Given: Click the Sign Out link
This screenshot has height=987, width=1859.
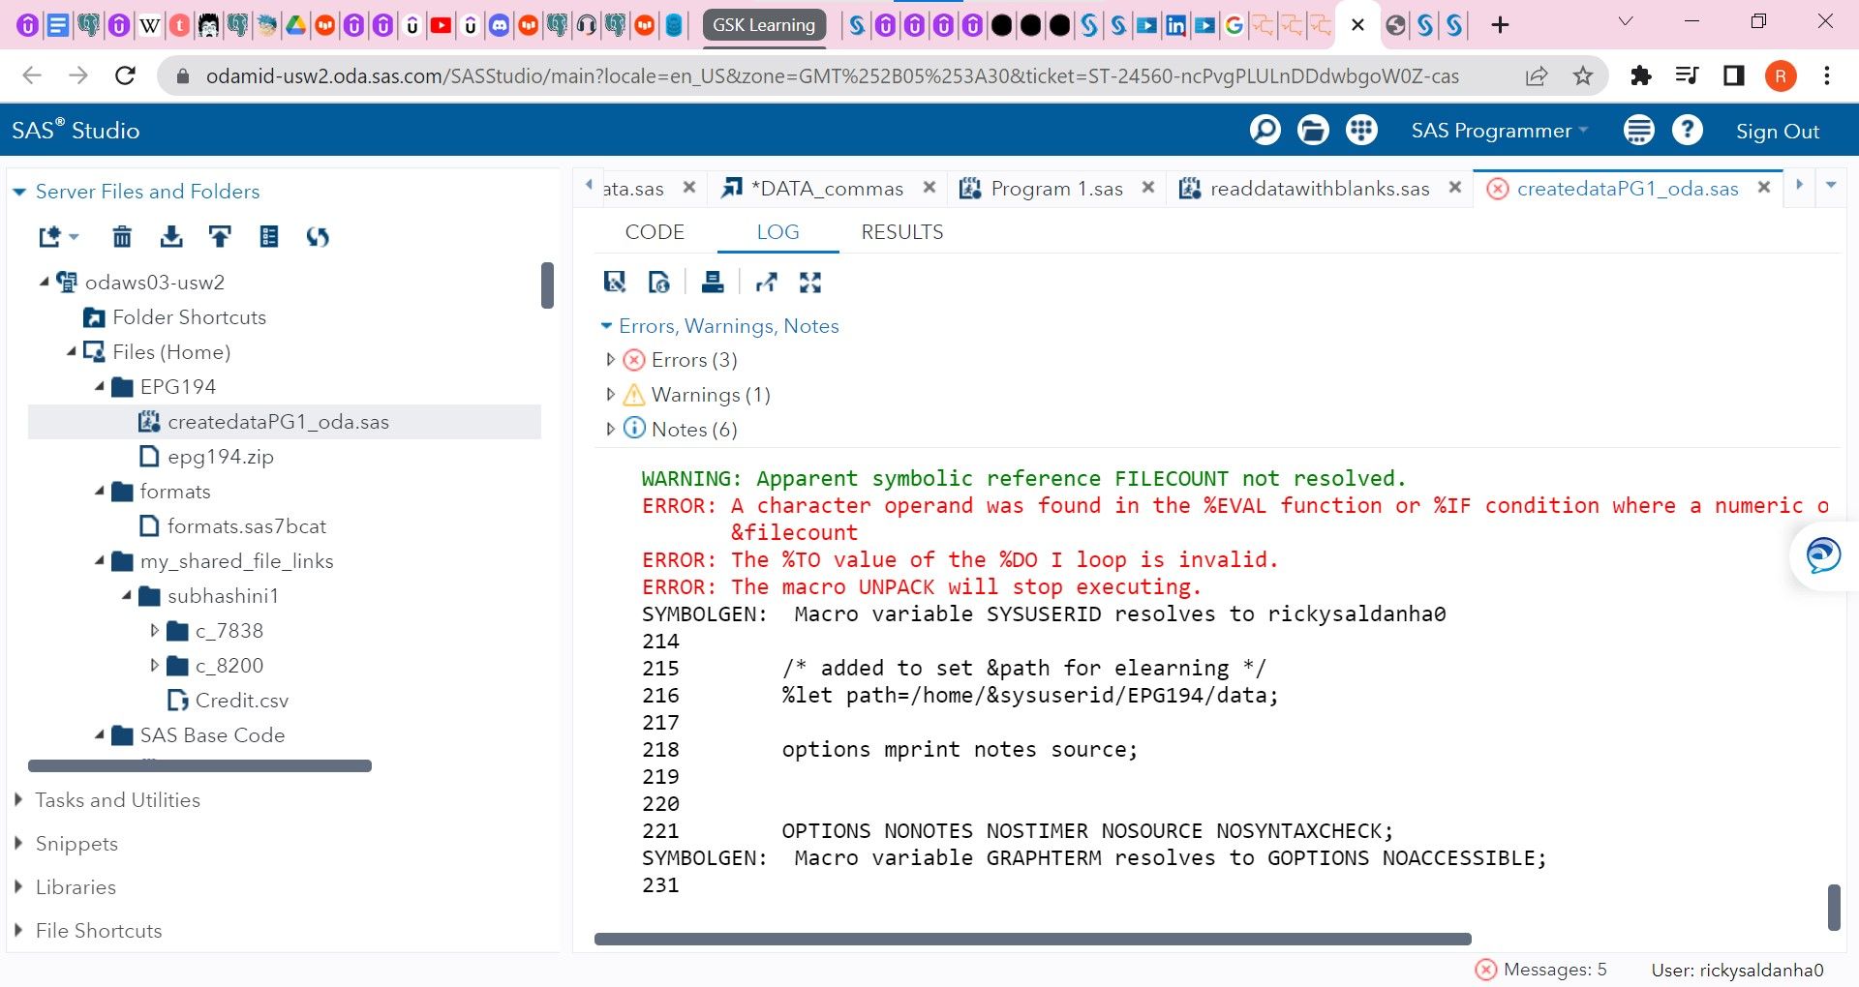Looking at the screenshot, I should click(x=1777, y=131).
